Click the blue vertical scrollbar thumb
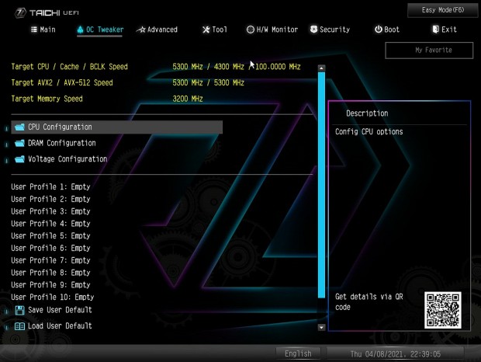481x362 pixels. [321, 185]
